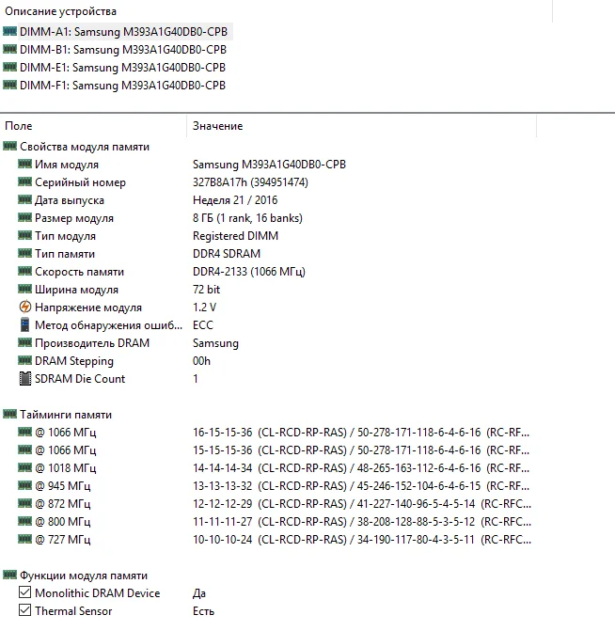Select voltage value '1.2 V'
The width and height of the screenshot is (615, 631).
pos(204,308)
